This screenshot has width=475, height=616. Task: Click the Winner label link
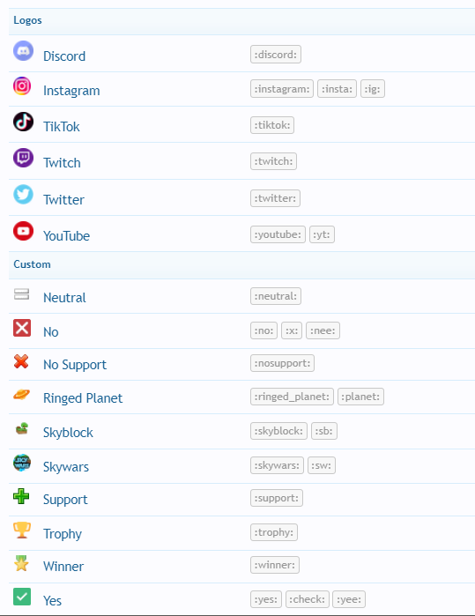(63, 567)
